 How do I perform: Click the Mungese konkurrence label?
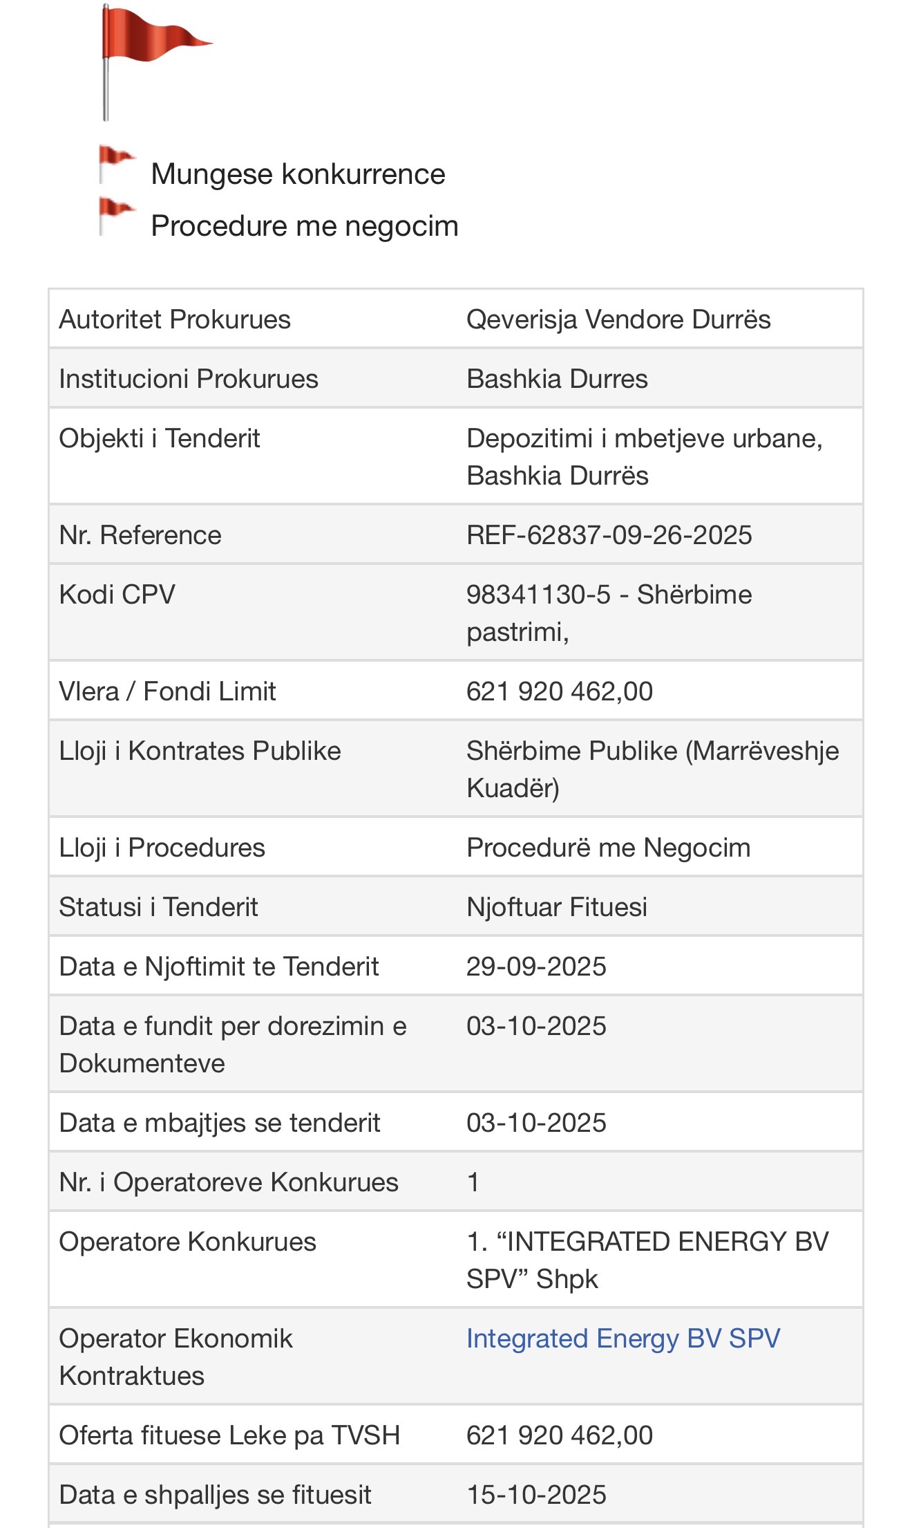click(298, 174)
